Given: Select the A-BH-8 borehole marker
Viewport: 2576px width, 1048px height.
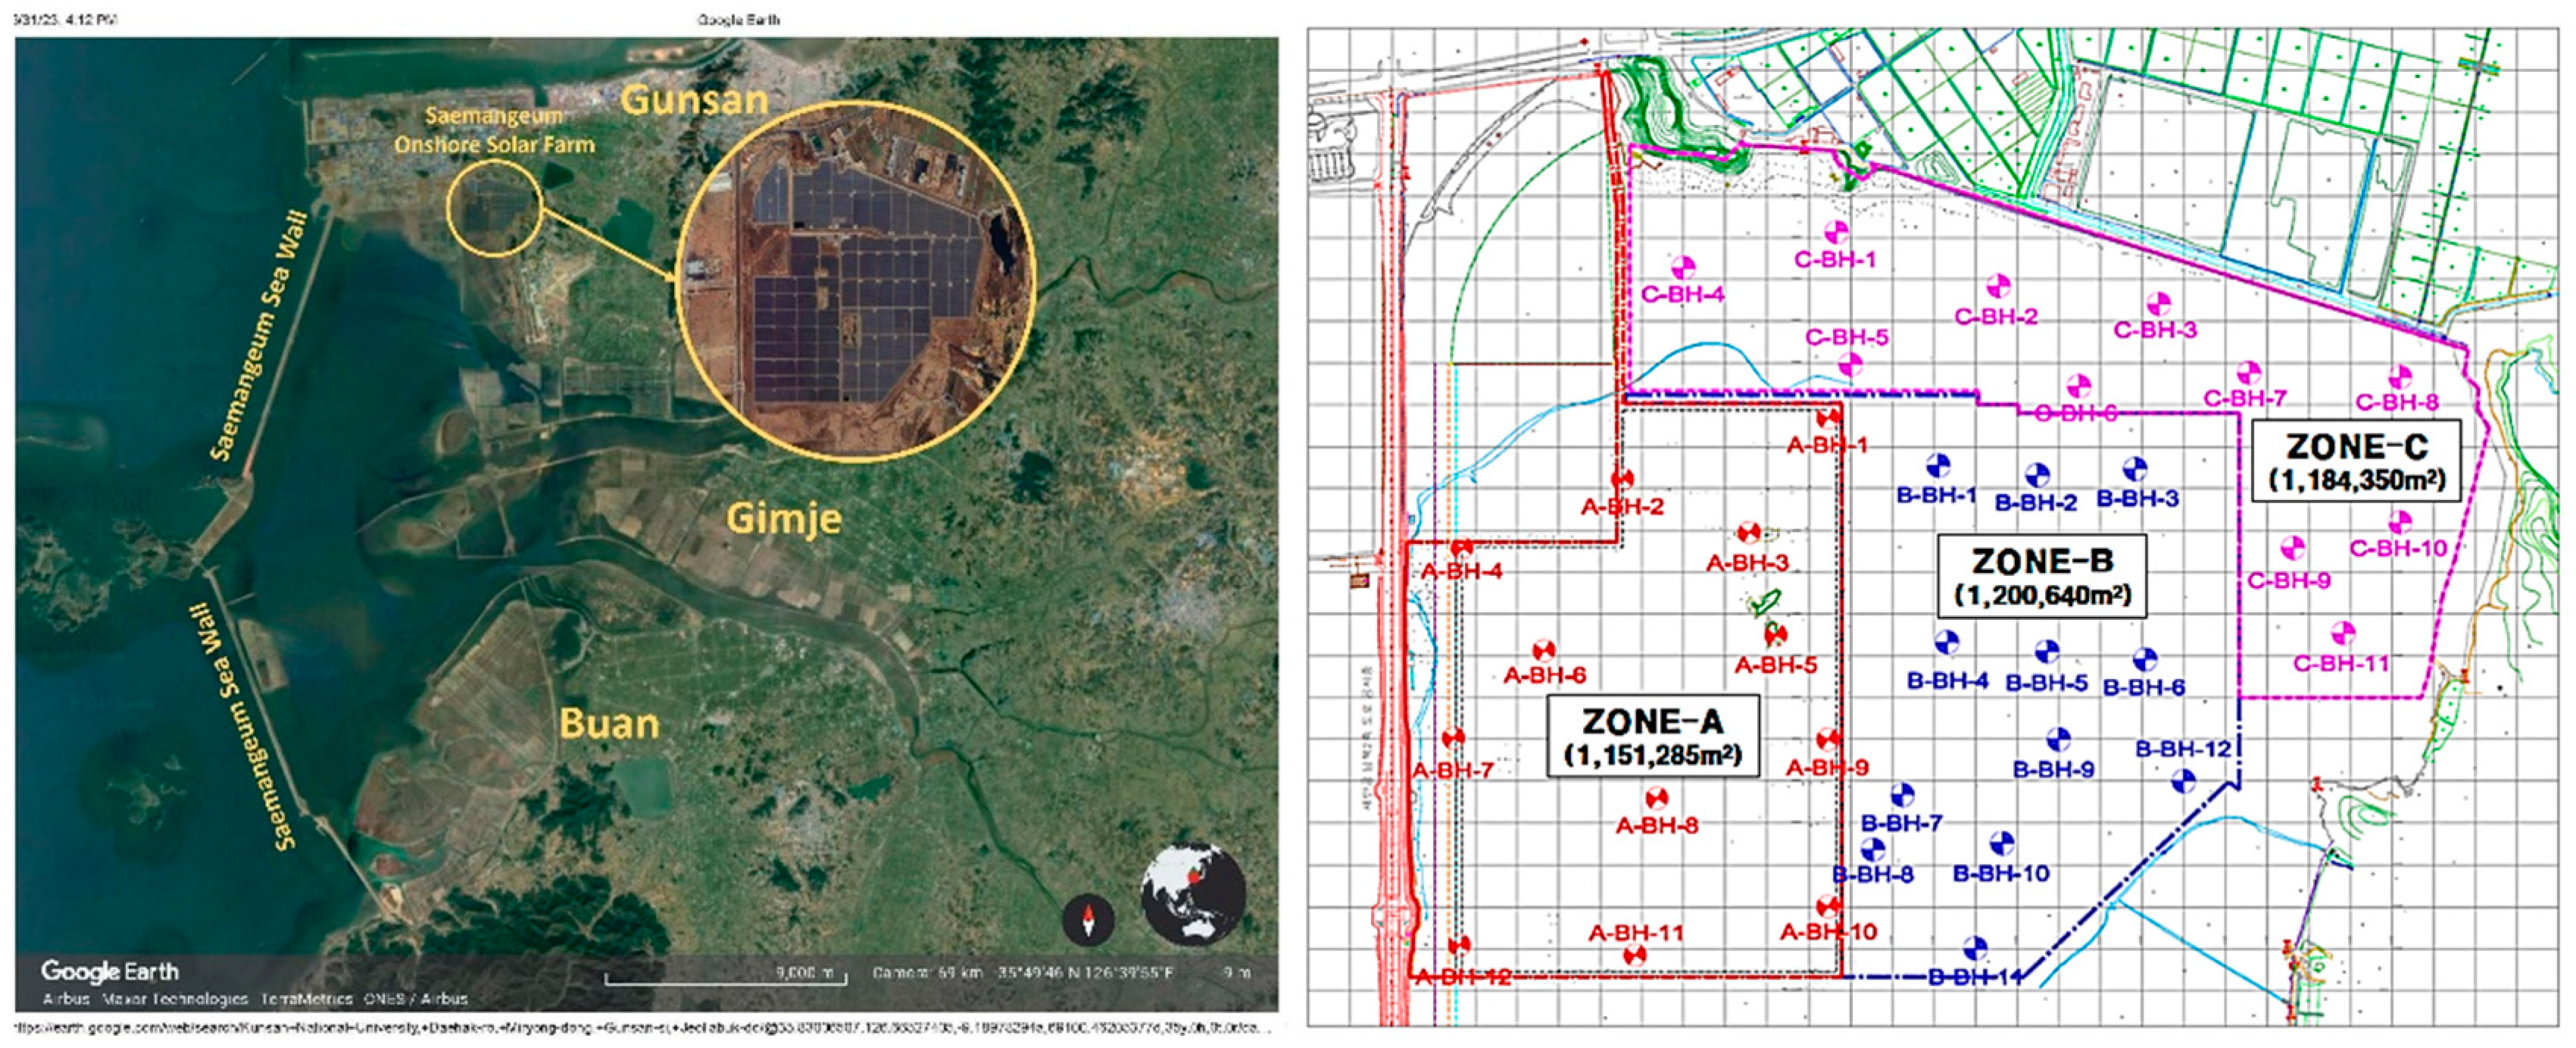Looking at the screenshot, I should click(x=1657, y=799).
